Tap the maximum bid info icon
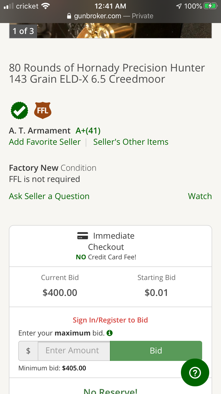The width and height of the screenshot is (221, 394). (110, 333)
